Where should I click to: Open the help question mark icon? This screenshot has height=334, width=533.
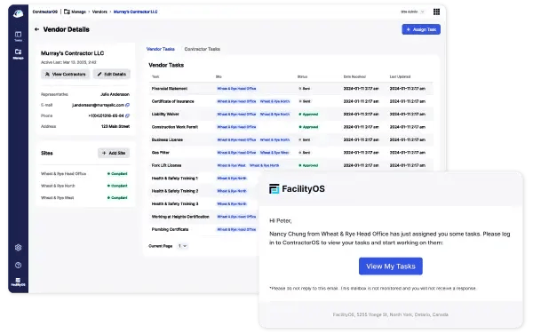18,265
